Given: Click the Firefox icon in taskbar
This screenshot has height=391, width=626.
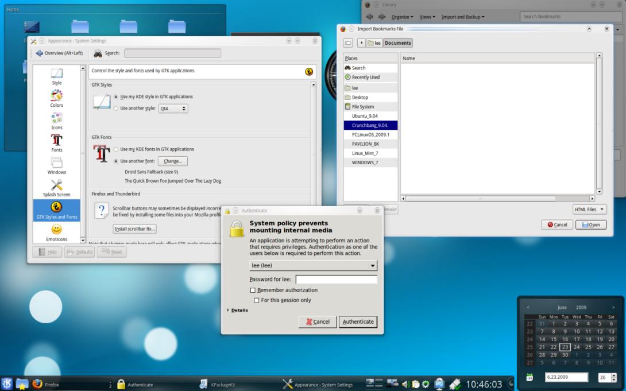Looking at the screenshot, I should coord(38,384).
